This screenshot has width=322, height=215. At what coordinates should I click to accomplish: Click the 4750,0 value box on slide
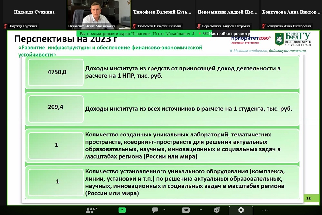click(56, 72)
